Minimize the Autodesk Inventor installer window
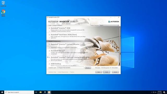 pyautogui.click(x=111, y=17)
